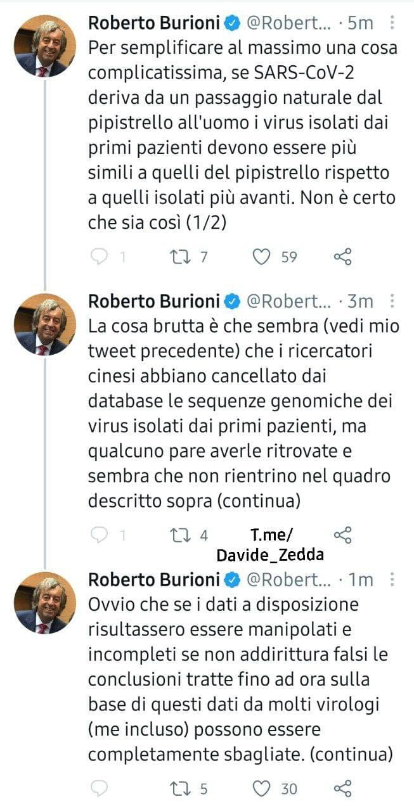The height and width of the screenshot is (811, 414).
Task: Click Roberto Burioni's name on the 1m tweet
Action: click(x=154, y=579)
